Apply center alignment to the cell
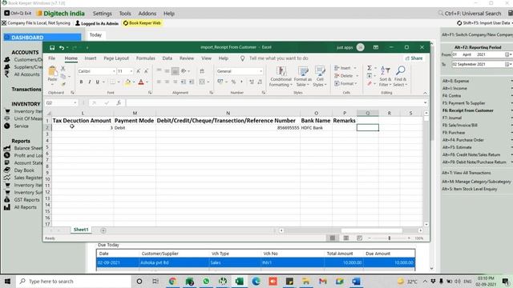This screenshot has width=513, height=288. coord(167,82)
